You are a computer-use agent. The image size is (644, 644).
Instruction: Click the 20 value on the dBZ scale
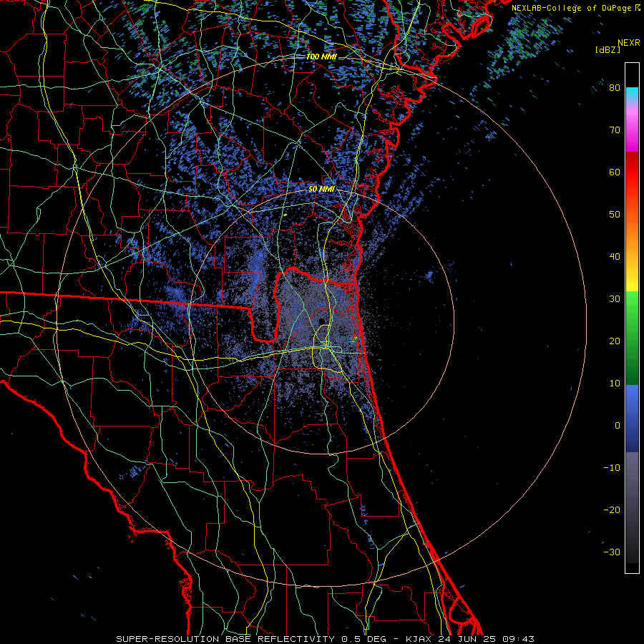point(615,341)
